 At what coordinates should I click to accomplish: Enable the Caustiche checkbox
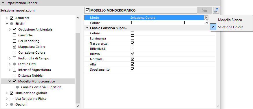coord(14,35)
